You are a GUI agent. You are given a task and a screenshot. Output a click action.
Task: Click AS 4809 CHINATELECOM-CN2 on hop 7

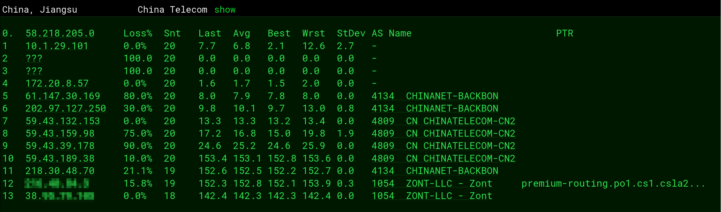[x=443, y=121]
